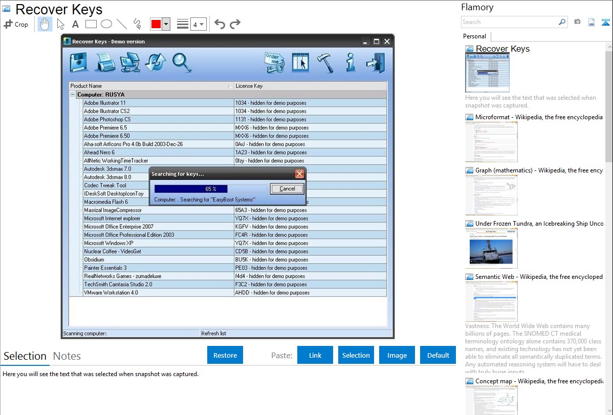This screenshot has width=613, height=415.
Task: Switch to the Selection tab
Action: point(25,356)
